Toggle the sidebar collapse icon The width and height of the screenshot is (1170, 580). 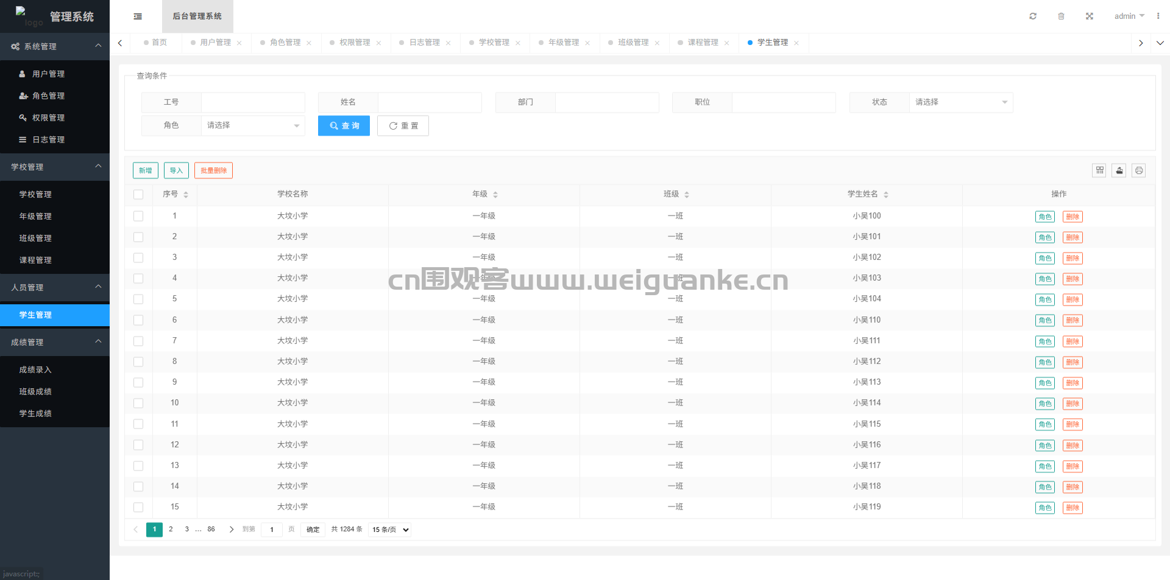tap(138, 16)
